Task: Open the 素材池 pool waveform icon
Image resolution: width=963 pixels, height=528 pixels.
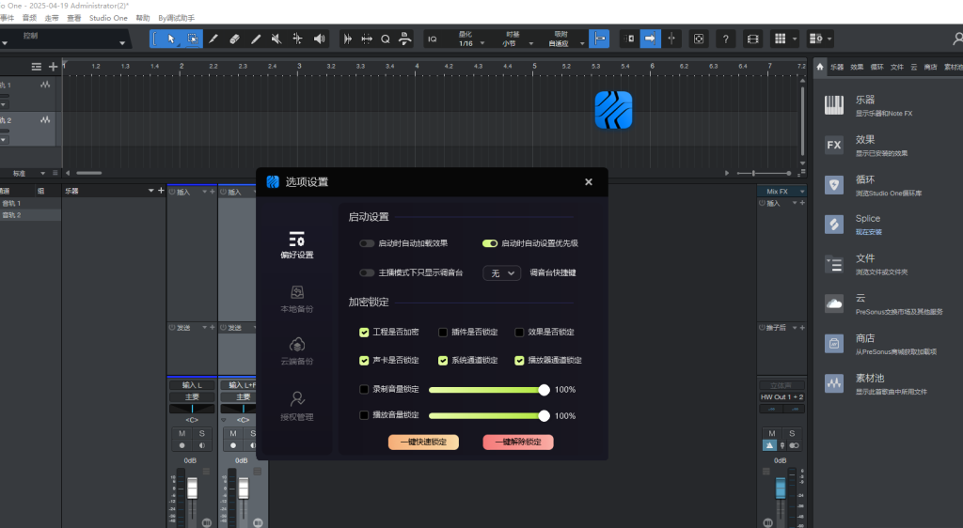Action: click(833, 383)
